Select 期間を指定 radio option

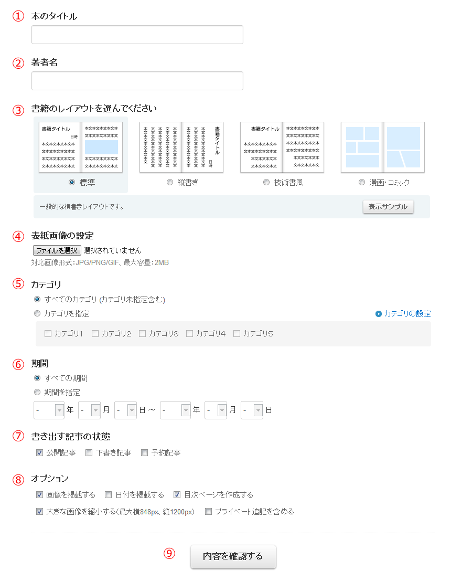[x=37, y=392]
